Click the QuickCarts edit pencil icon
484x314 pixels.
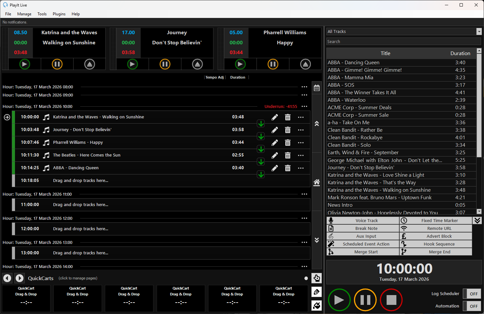click(x=317, y=292)
